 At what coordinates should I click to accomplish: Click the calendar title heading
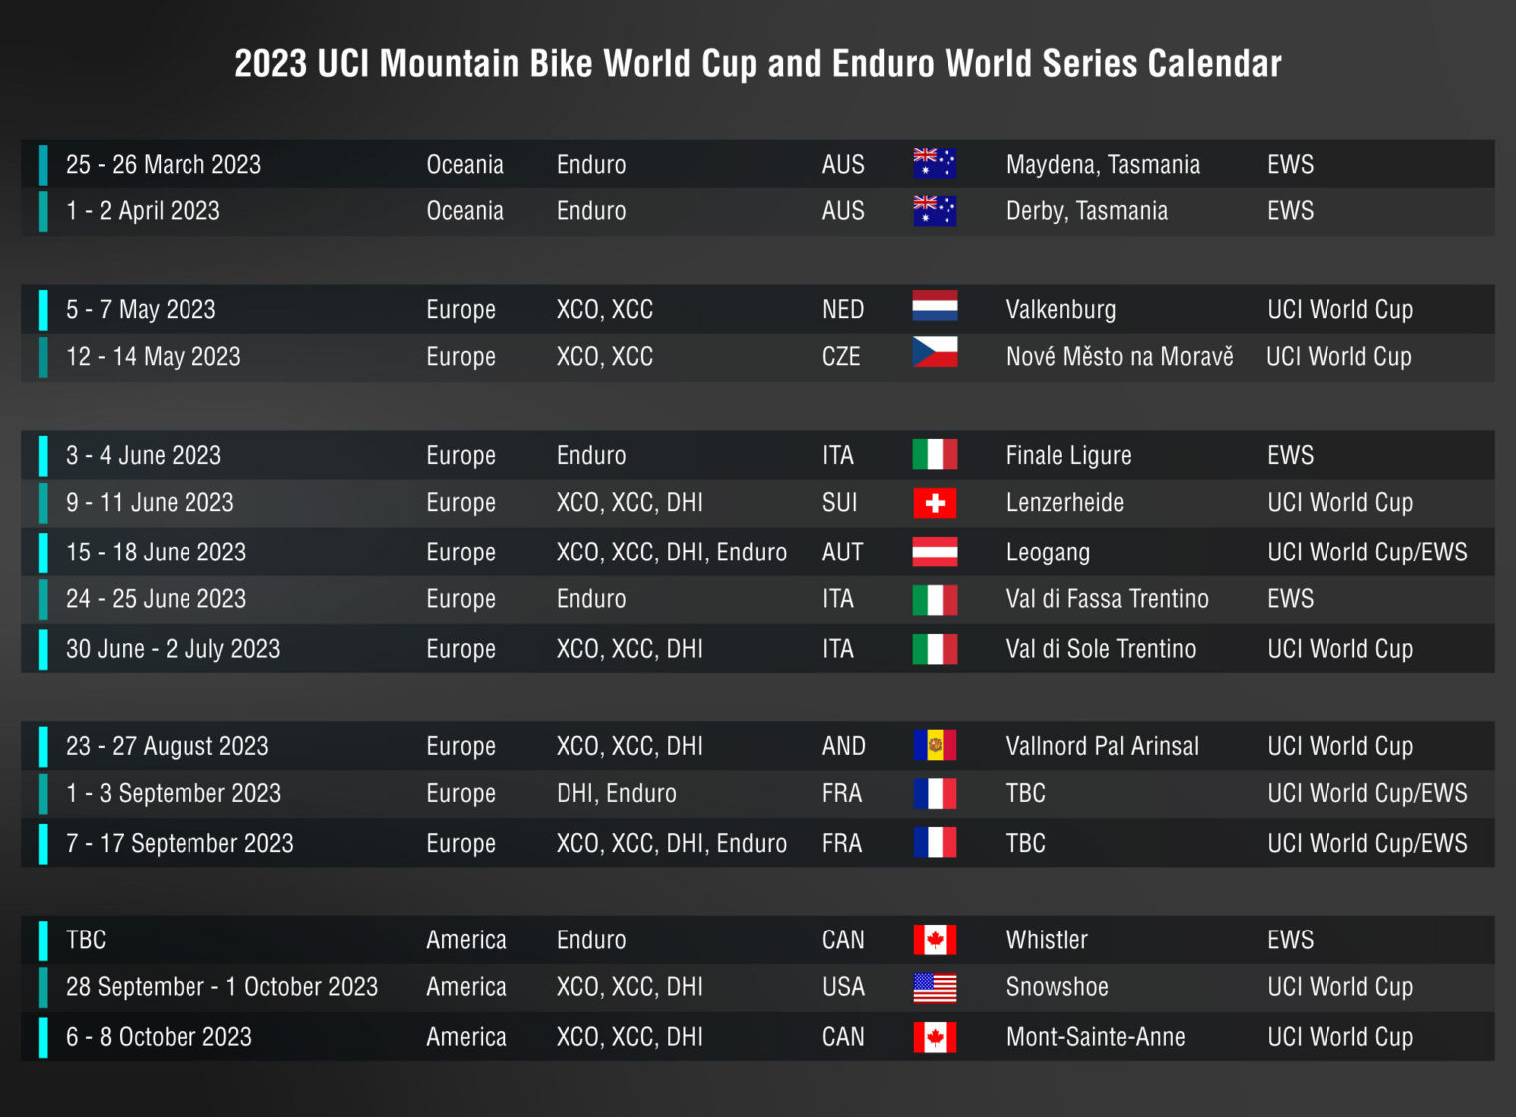point(758,64)
